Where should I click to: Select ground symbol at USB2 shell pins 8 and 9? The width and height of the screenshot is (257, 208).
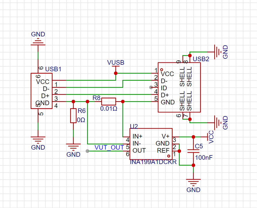point(218,52)
